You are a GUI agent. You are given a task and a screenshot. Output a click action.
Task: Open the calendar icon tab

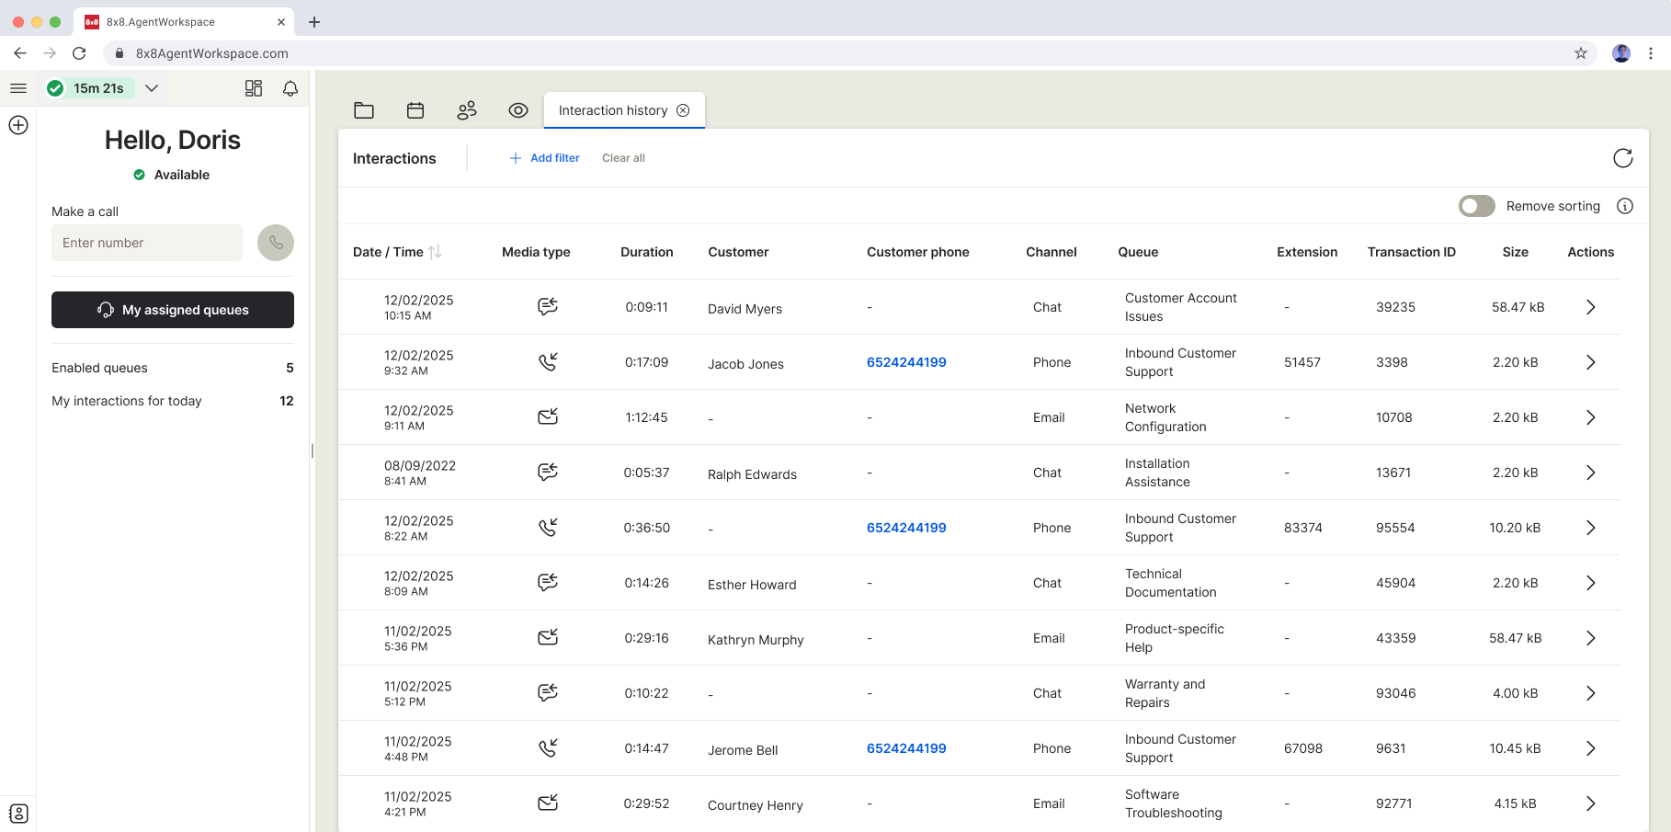(x=415, y=110)
